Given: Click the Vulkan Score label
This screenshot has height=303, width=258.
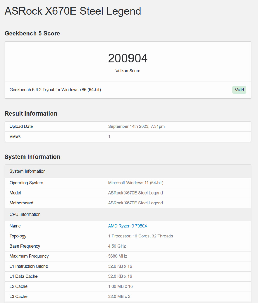Looking at the screenshot, I should coord(128,71).
